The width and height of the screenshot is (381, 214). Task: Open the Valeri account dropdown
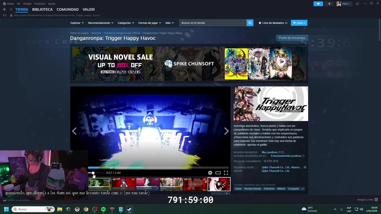[x=344, y=4]
